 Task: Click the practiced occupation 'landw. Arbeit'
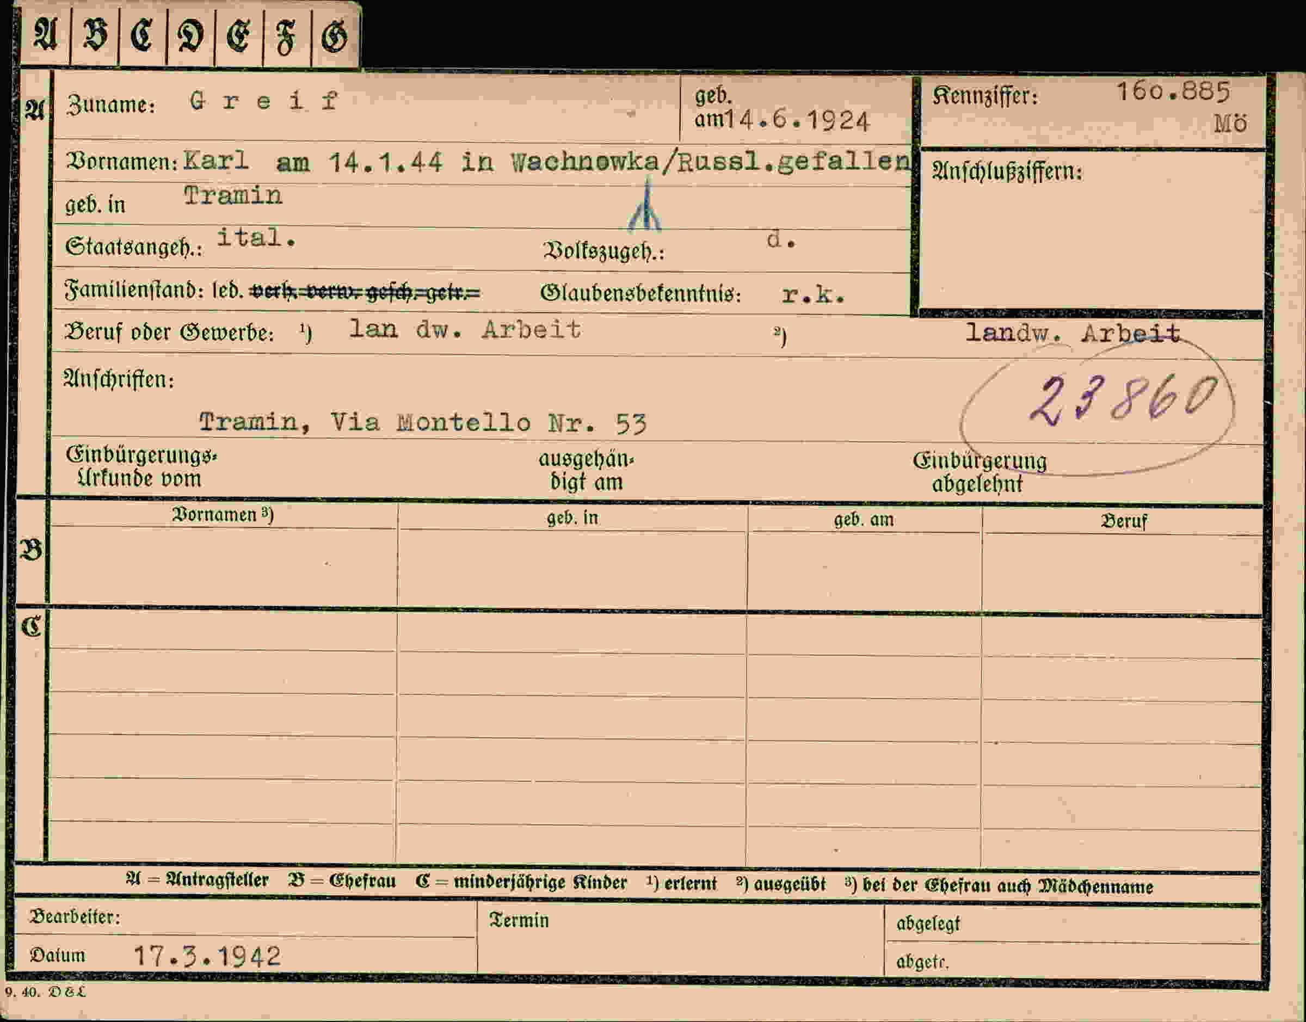tap(1073, 333)
